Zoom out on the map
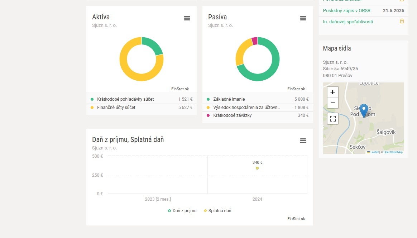The image size is (417, 238). coord(332,103)
